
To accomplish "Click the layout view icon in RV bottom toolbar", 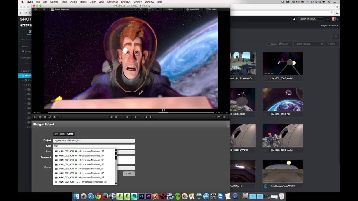I will tap(36, 117).
